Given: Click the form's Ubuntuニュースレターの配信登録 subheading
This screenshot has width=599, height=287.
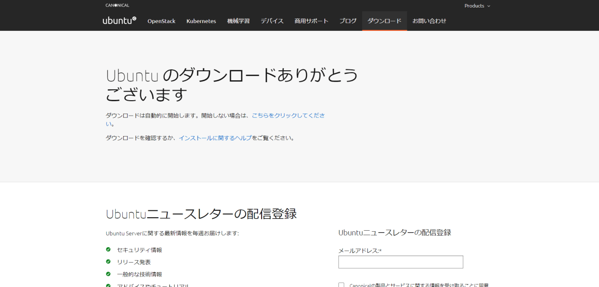Looking at the screenshot, I should [x=395, y=233].
